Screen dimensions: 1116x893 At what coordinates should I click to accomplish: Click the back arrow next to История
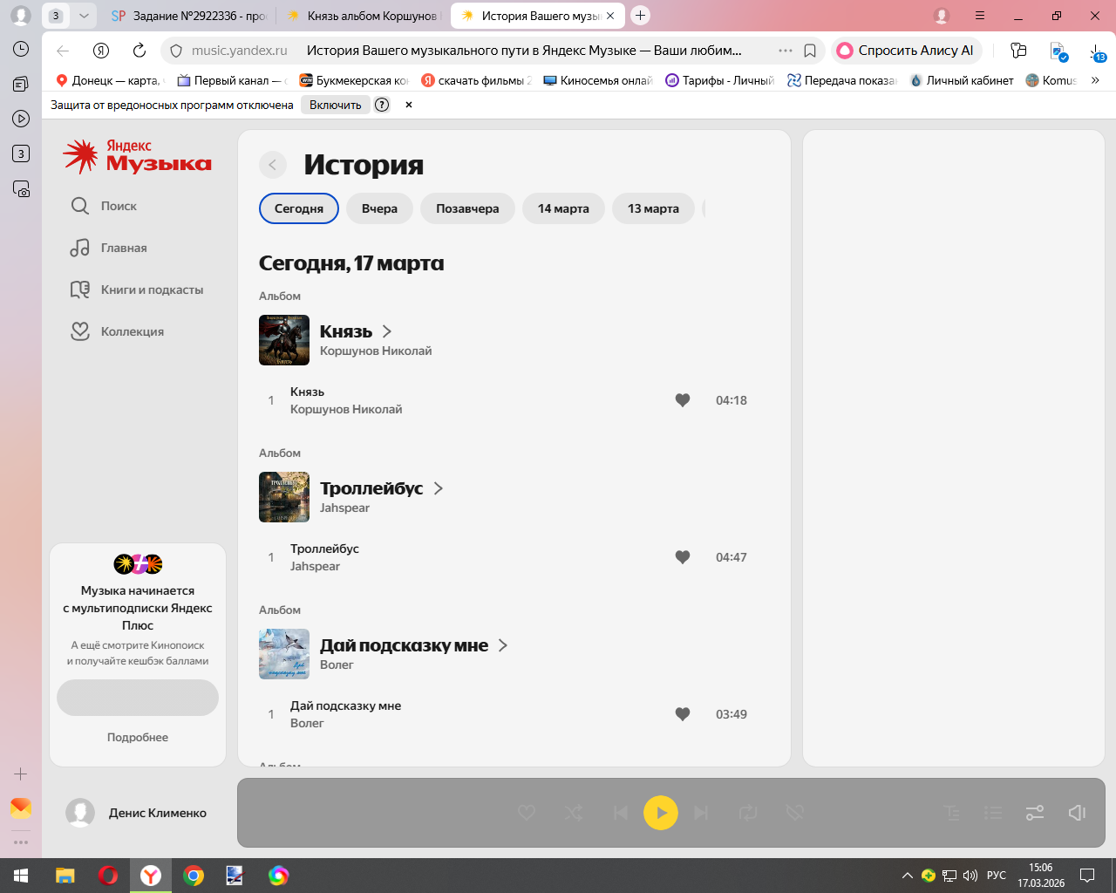273,165
